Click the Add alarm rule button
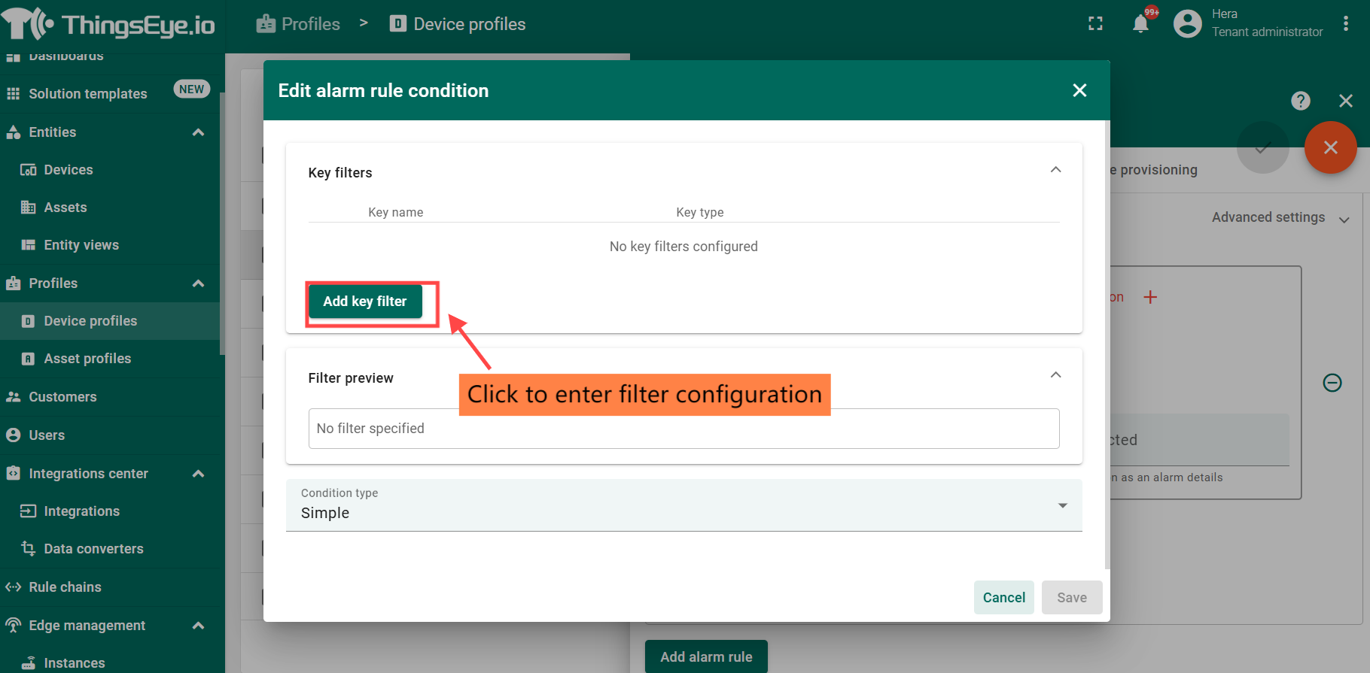Viewport: 1370px width, 673px height. tap(705, 656)
